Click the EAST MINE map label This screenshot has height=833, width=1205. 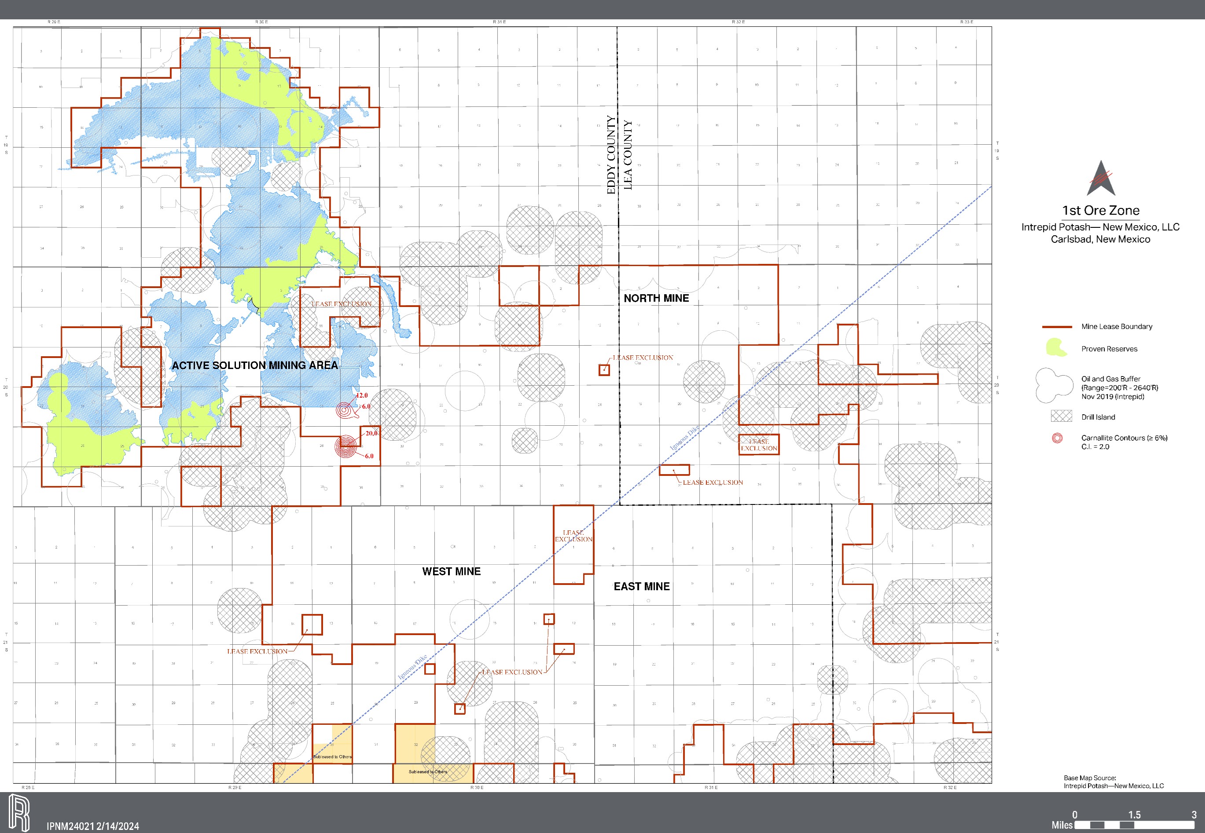[x=641, y=586]
